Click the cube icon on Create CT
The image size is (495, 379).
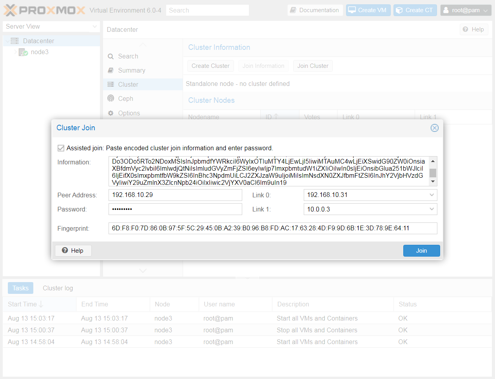399,10
